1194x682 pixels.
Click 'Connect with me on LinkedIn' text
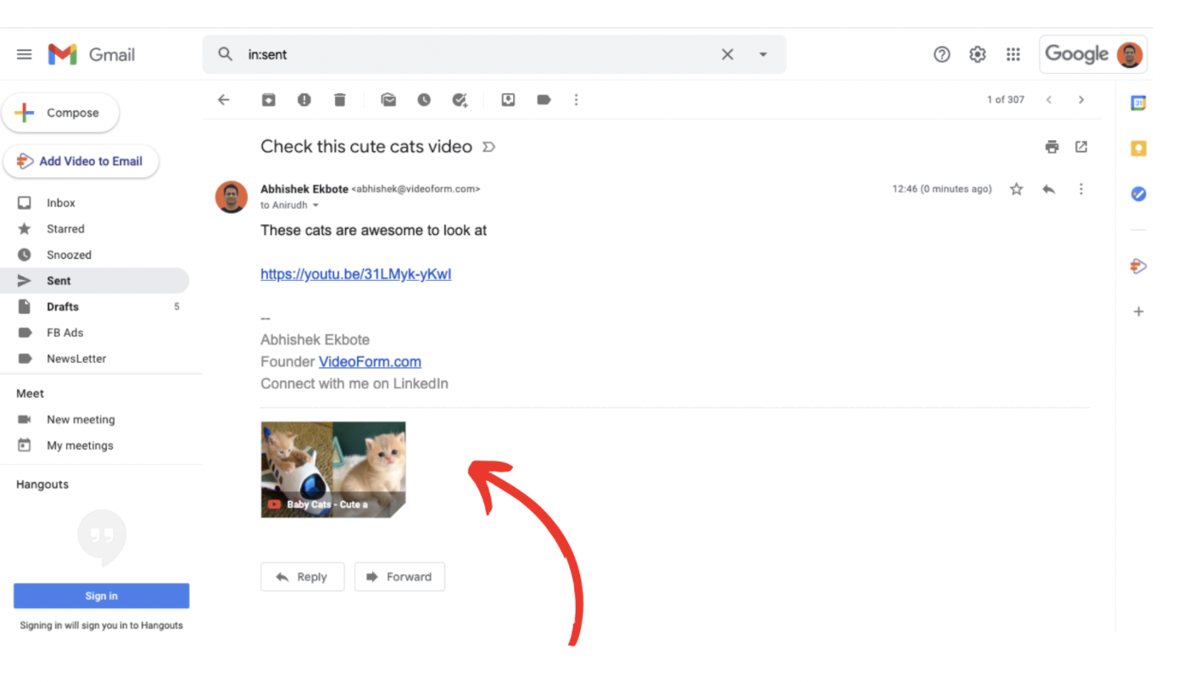[354, 383]
